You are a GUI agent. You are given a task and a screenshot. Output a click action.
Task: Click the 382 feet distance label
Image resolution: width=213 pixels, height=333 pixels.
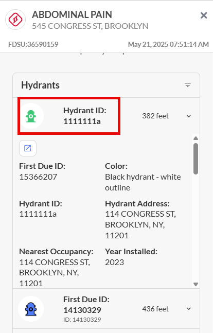click(x=155, y=116)
